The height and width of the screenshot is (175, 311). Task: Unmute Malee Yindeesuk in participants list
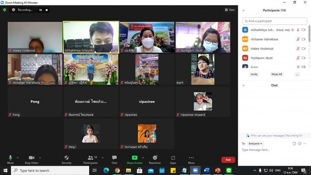298,49
